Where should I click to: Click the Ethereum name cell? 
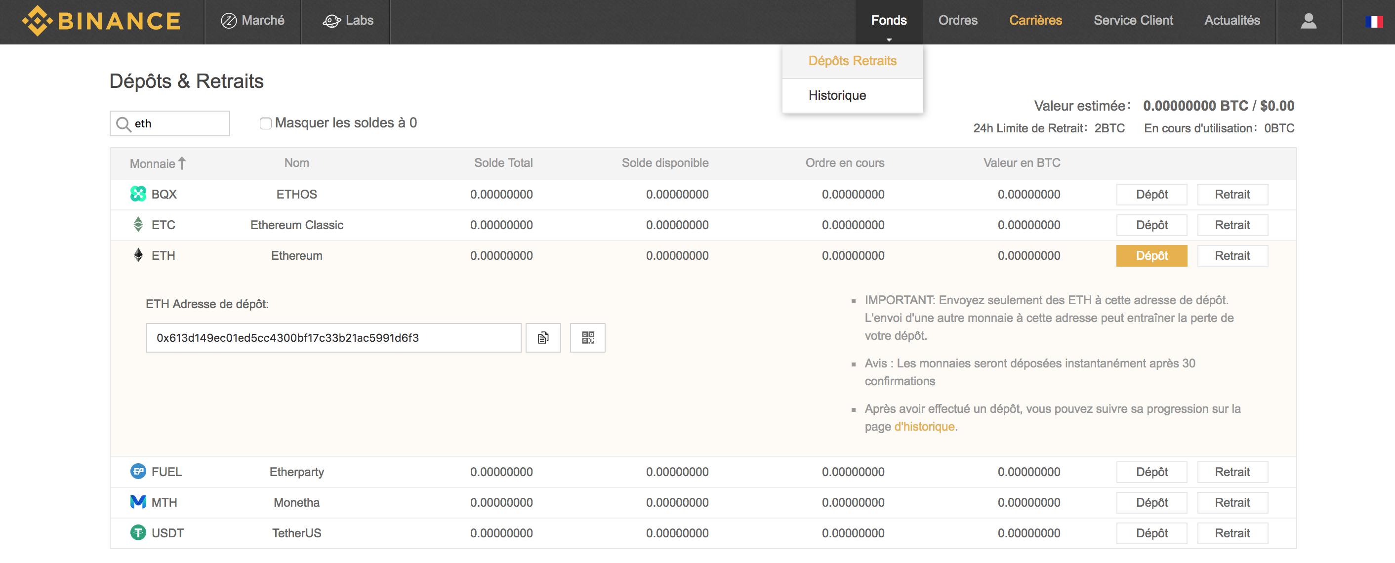click(297, 255)
